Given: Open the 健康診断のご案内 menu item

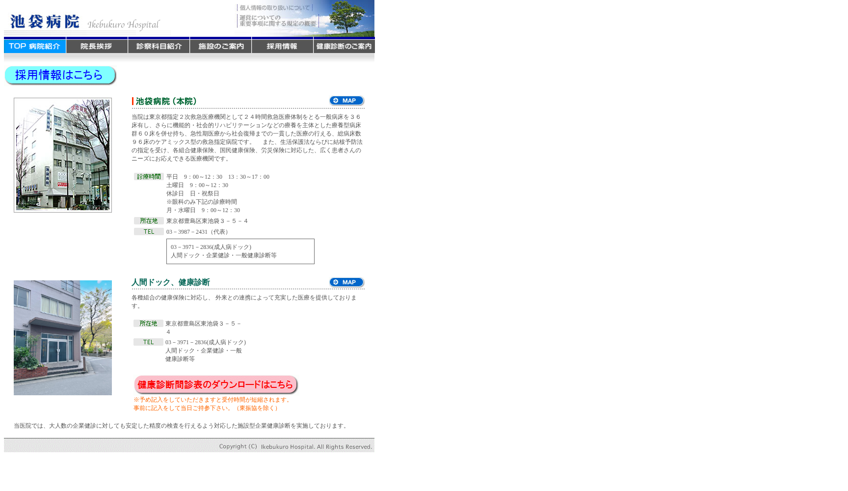Looking at the screenshot, I should (x=344, y=46).
